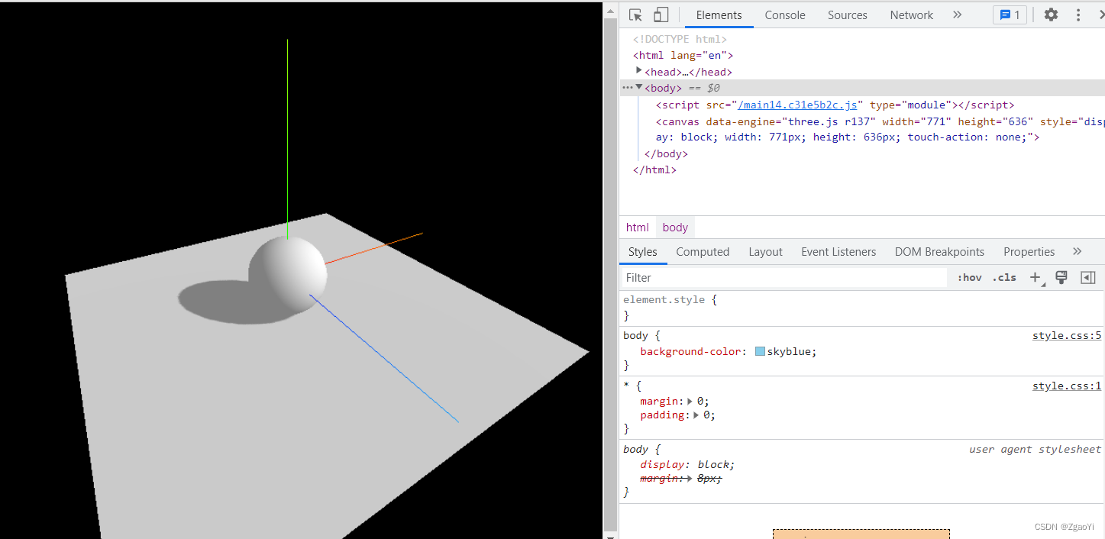Viewport: 1105px width, 539px height.
Task: Expand the padding: 0 shorthand triangle
Action: pyautogui.click(x=696, y=415)
